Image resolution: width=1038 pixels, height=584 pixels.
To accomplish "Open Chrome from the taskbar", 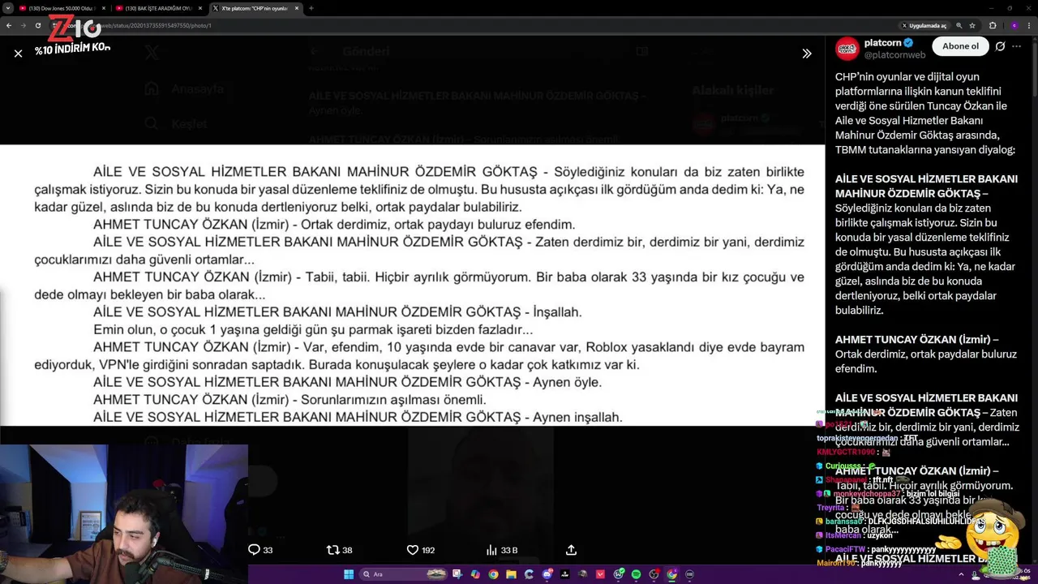I will tap(493, 574).
